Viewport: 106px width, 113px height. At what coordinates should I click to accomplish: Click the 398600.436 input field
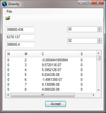20,30
